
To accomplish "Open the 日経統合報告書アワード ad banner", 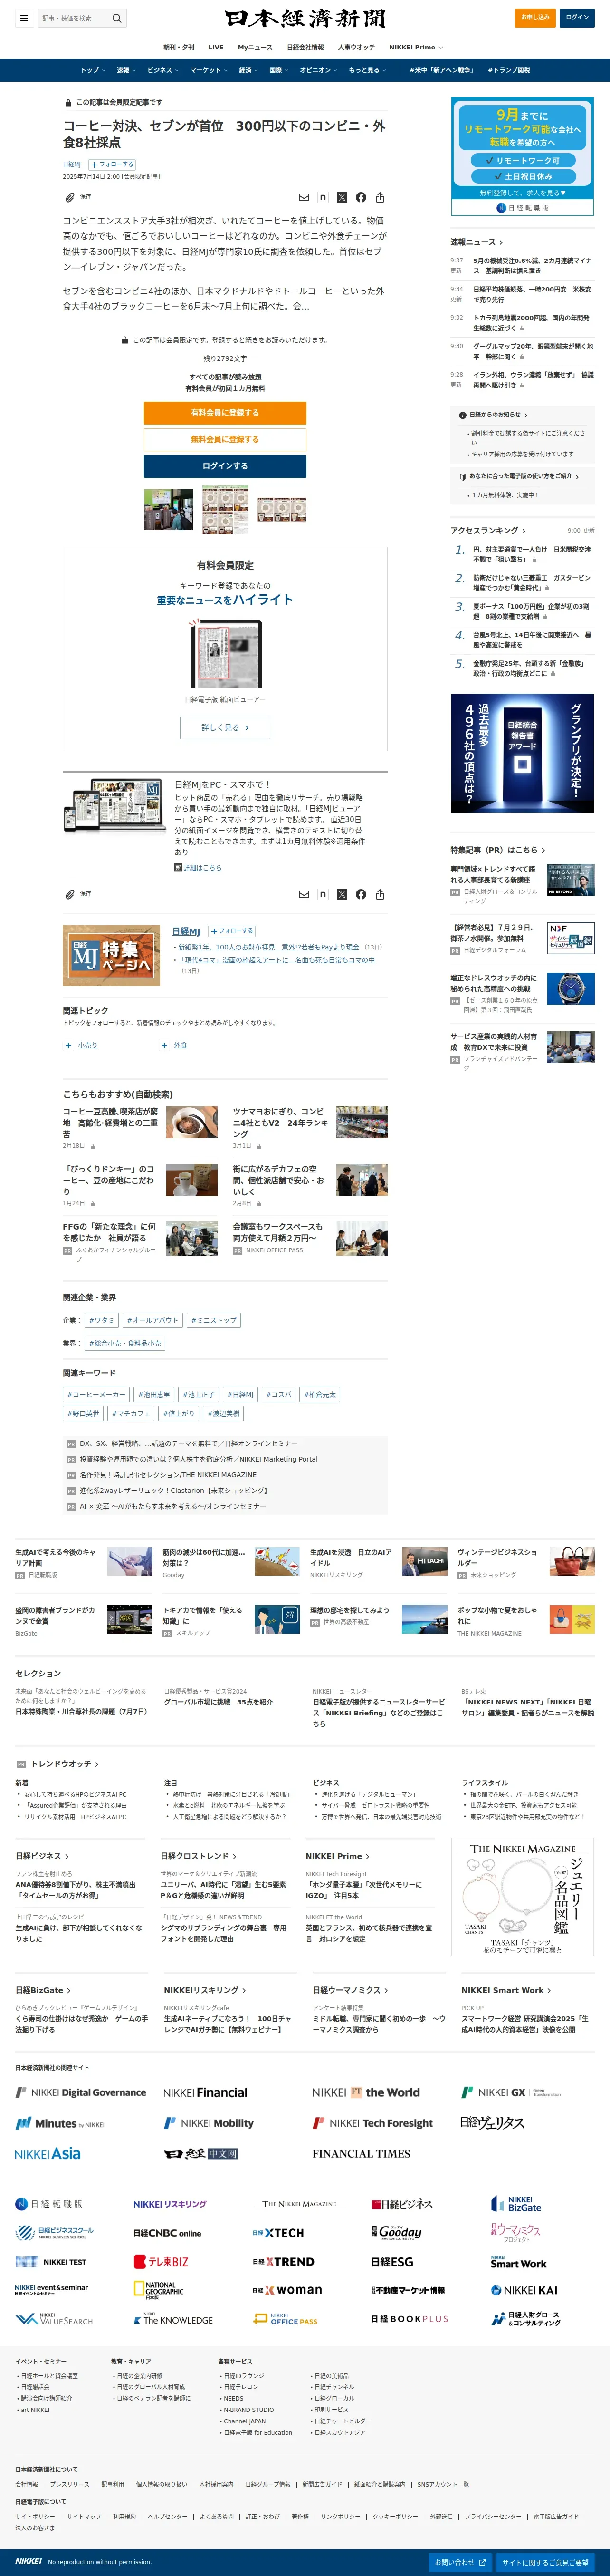I will pos(522,752).
